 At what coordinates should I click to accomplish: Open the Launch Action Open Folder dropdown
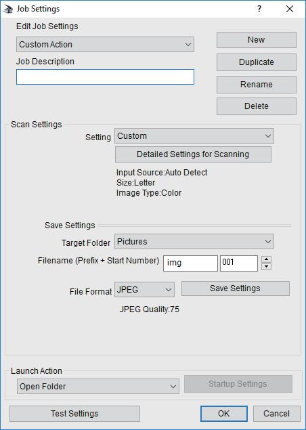pyautogui.click(x=98, y=387)
